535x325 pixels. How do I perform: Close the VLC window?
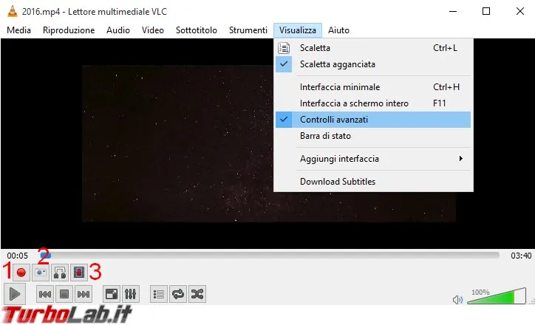(x=520, y=11)
